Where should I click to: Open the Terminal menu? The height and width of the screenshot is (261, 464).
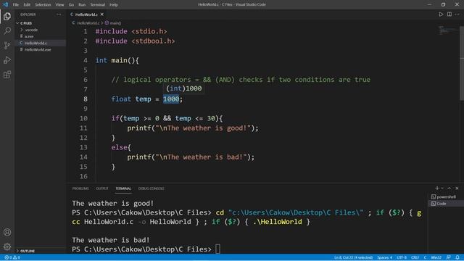[97, 5]
